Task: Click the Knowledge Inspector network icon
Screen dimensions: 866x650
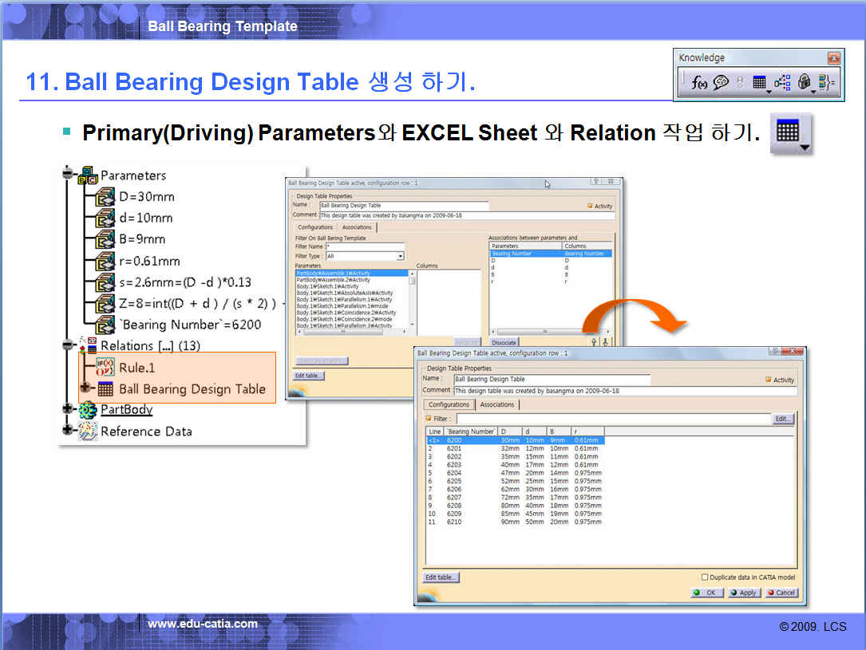Action: [782, 82]
